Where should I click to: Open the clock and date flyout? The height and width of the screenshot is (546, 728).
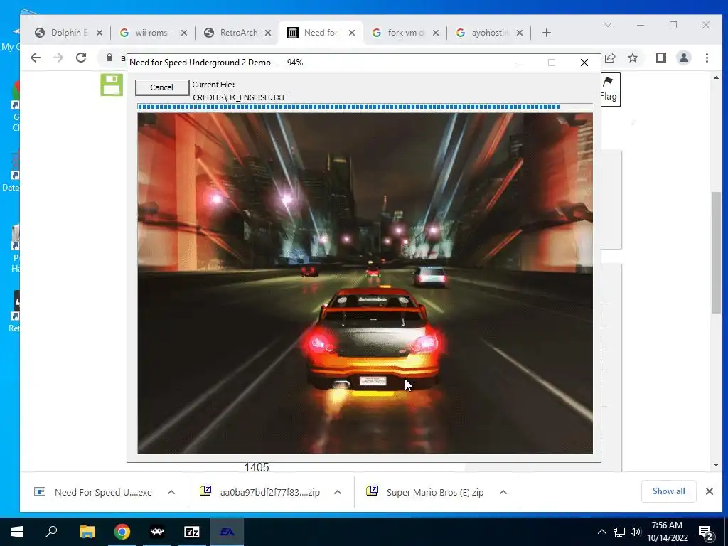pyautogui.click(x=667, y=532)
